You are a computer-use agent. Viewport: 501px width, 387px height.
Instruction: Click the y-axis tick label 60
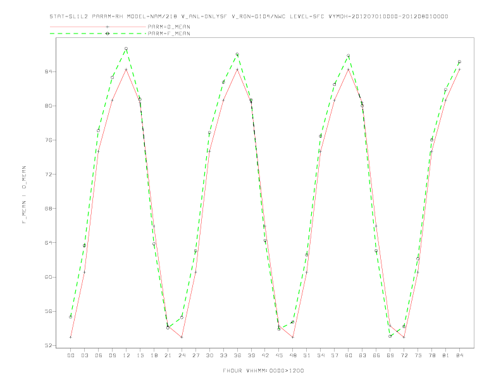click(48, 277)
